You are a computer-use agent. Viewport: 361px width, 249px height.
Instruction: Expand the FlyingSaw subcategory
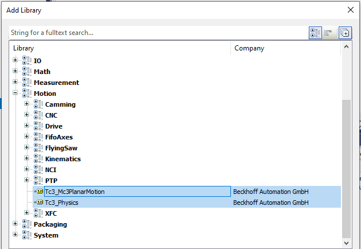[26, 147]
